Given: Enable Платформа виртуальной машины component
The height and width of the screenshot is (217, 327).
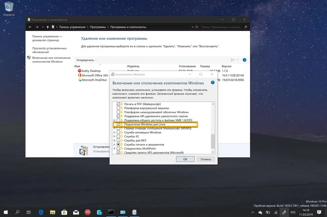Looking at the screenshot, I should point(118,108).
